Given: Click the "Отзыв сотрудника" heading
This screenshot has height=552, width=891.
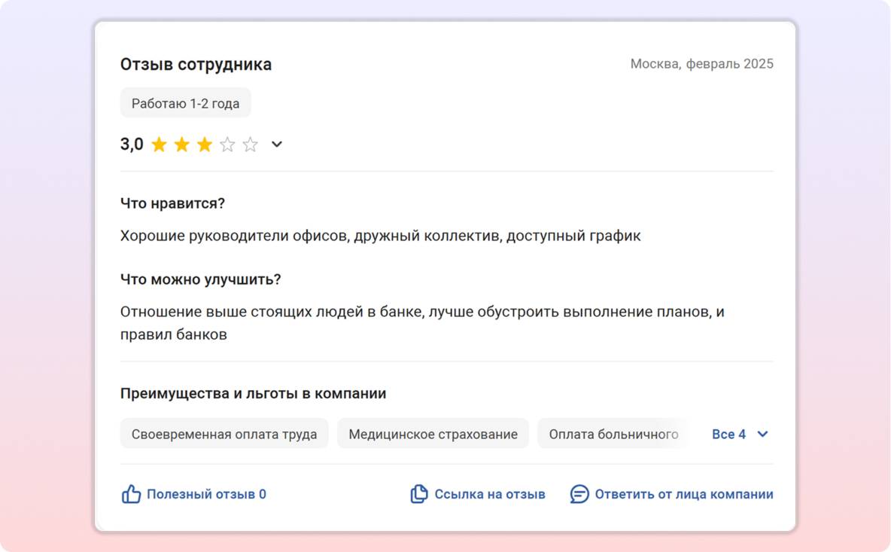Looking at the screenshot, I should 196,65.
